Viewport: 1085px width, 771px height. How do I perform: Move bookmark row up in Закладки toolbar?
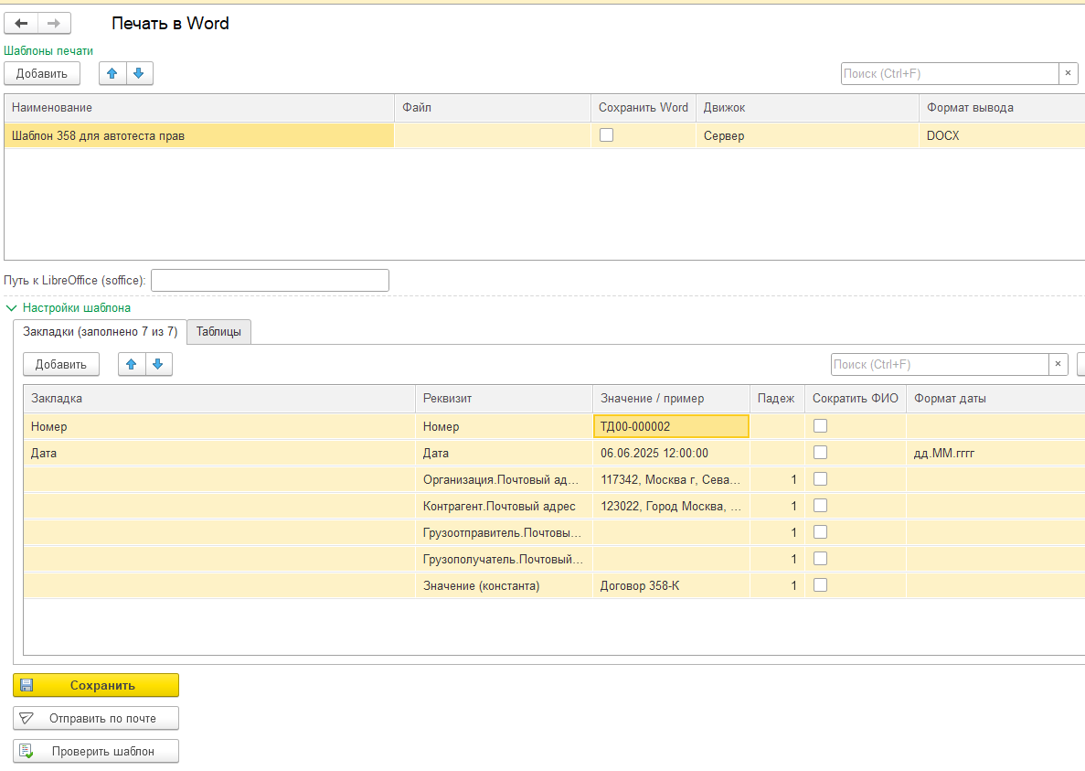tap(132, 364)
